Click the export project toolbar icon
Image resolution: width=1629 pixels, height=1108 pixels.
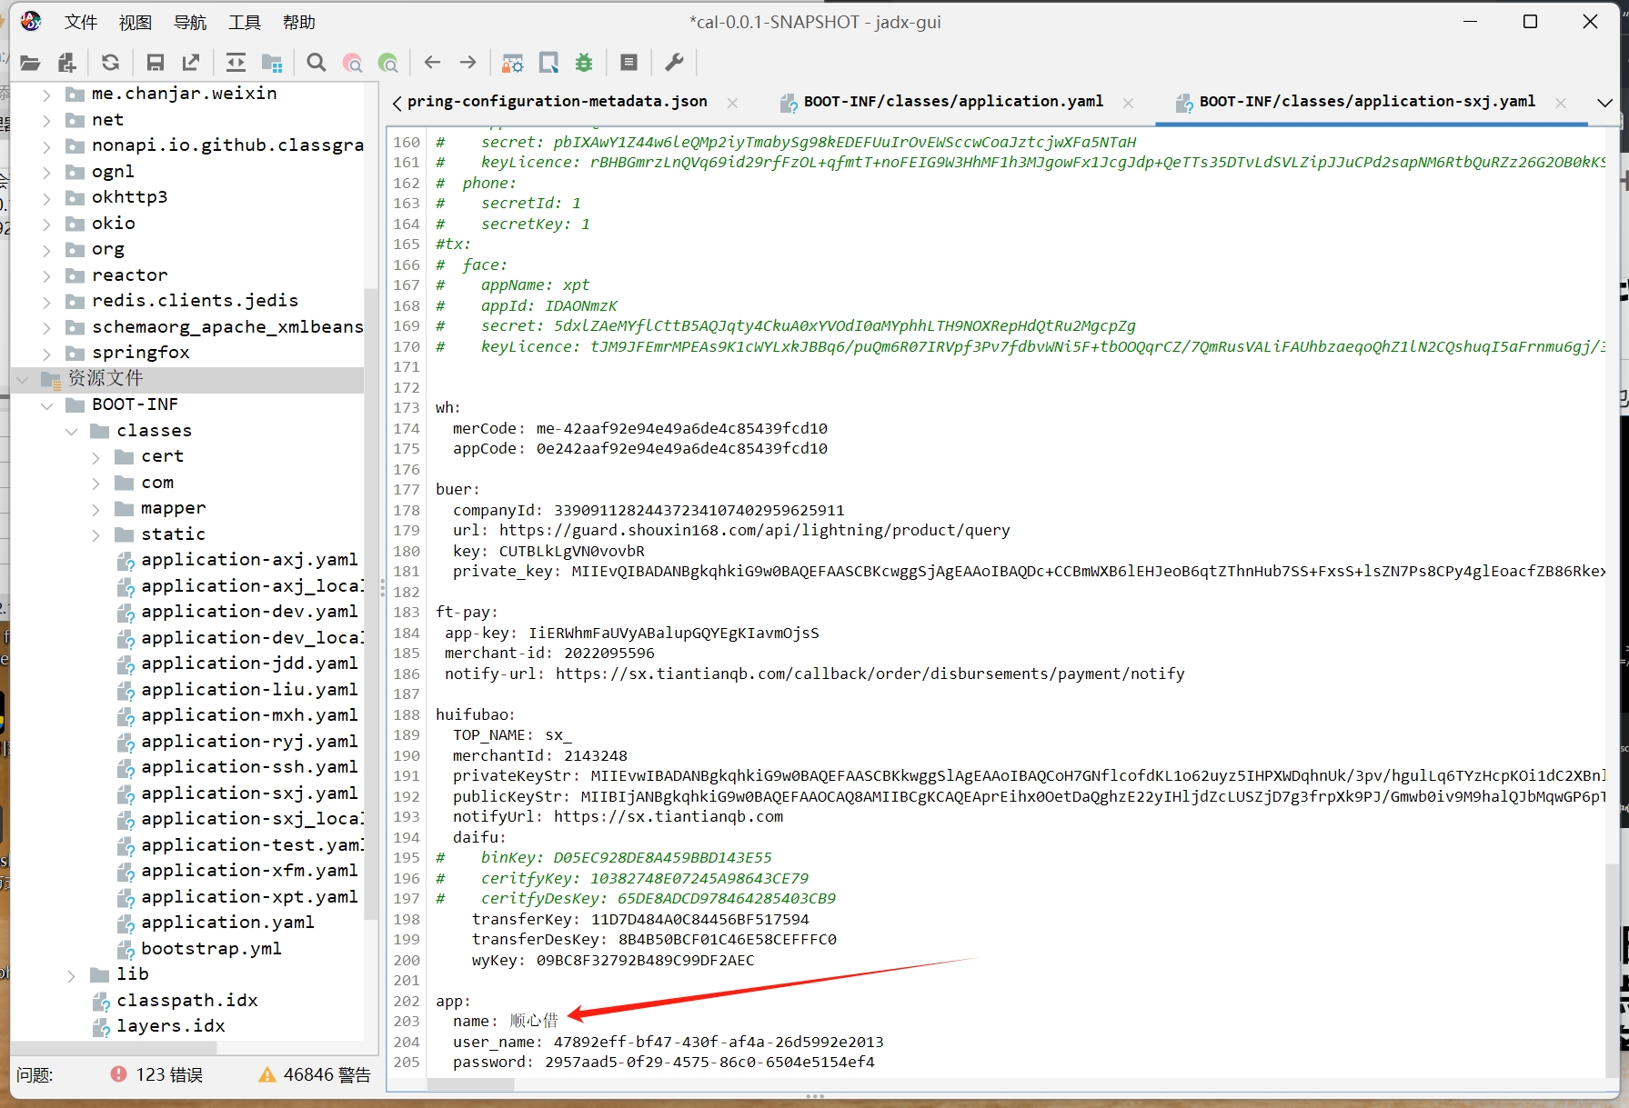tap(191, 63)
